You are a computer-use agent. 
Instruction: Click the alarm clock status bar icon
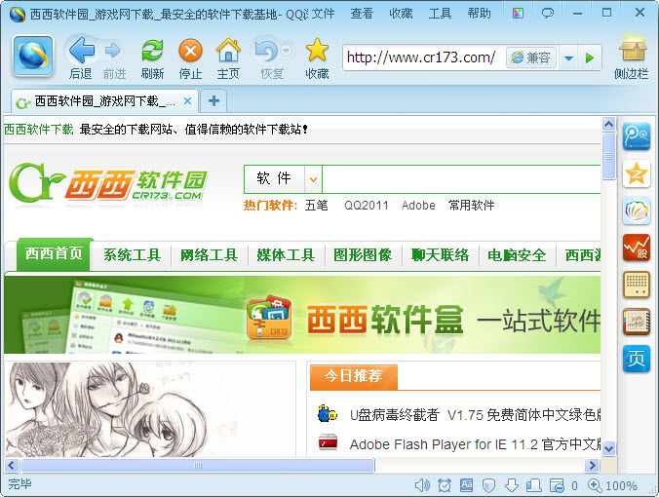tap(445, 485)
